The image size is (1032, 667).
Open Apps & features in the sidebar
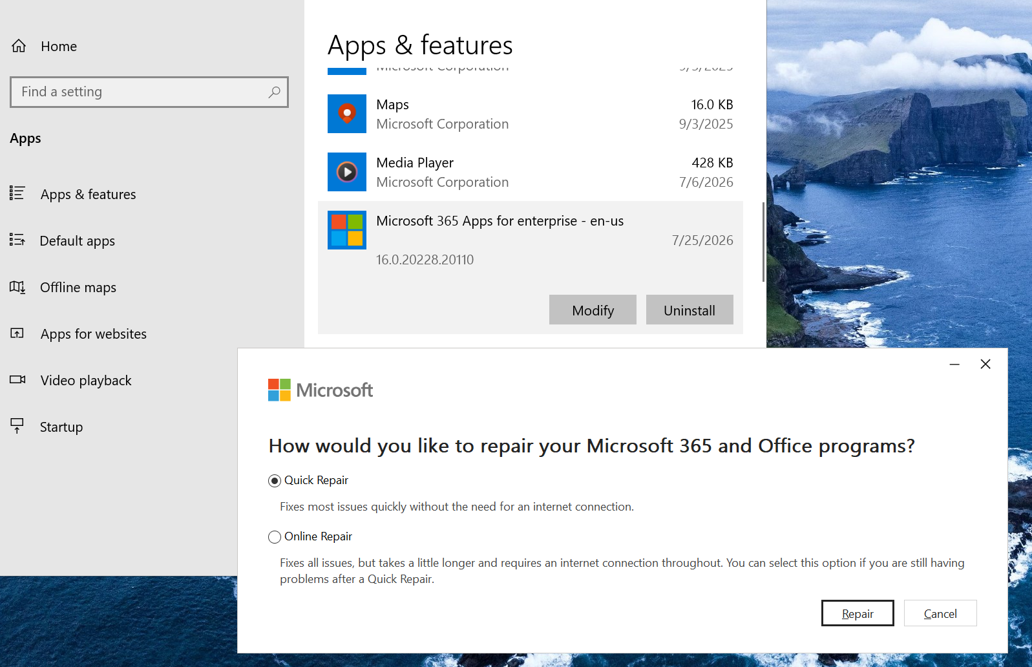(x=89, y=195)
